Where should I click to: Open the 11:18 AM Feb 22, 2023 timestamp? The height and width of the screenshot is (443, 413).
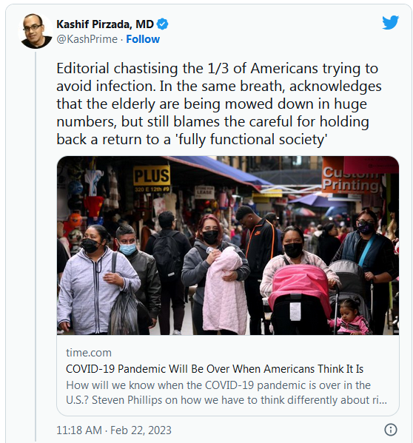[114, 430]
